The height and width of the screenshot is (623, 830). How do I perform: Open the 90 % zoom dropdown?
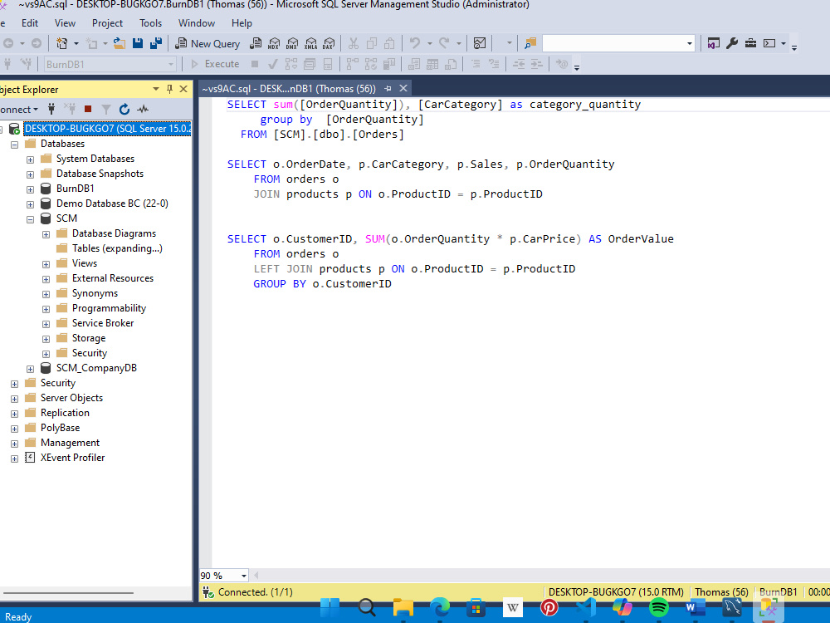coord(243,576)
